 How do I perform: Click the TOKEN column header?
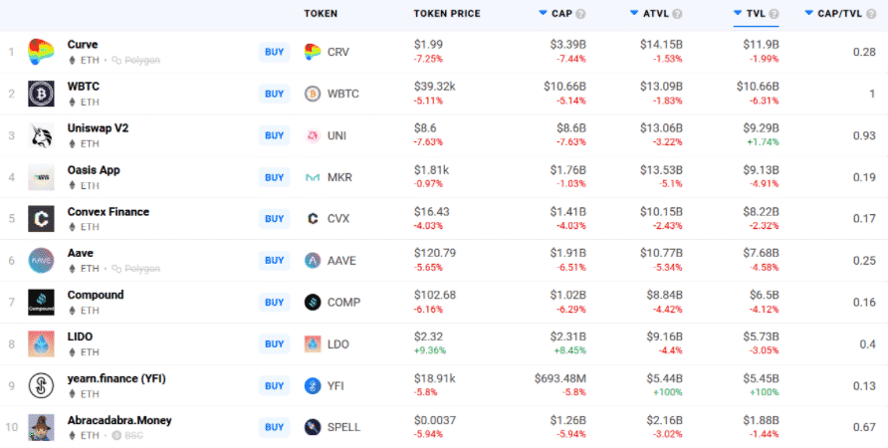pos(321,14)
